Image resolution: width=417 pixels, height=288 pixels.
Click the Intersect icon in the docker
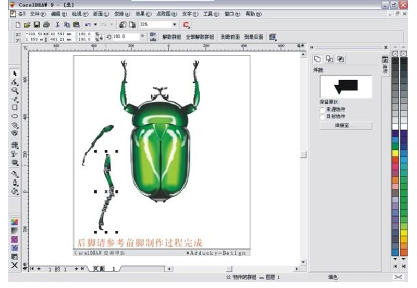[x=329, y=58]
